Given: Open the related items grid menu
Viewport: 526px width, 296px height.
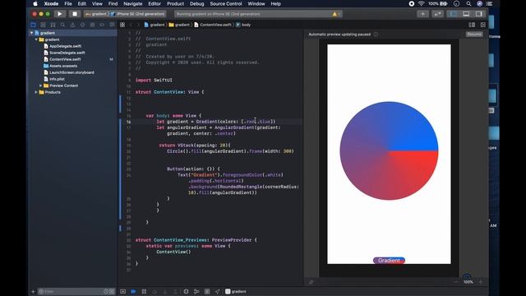Looking at the screenshot, I should pyautogui.click(x=122, y=25).
